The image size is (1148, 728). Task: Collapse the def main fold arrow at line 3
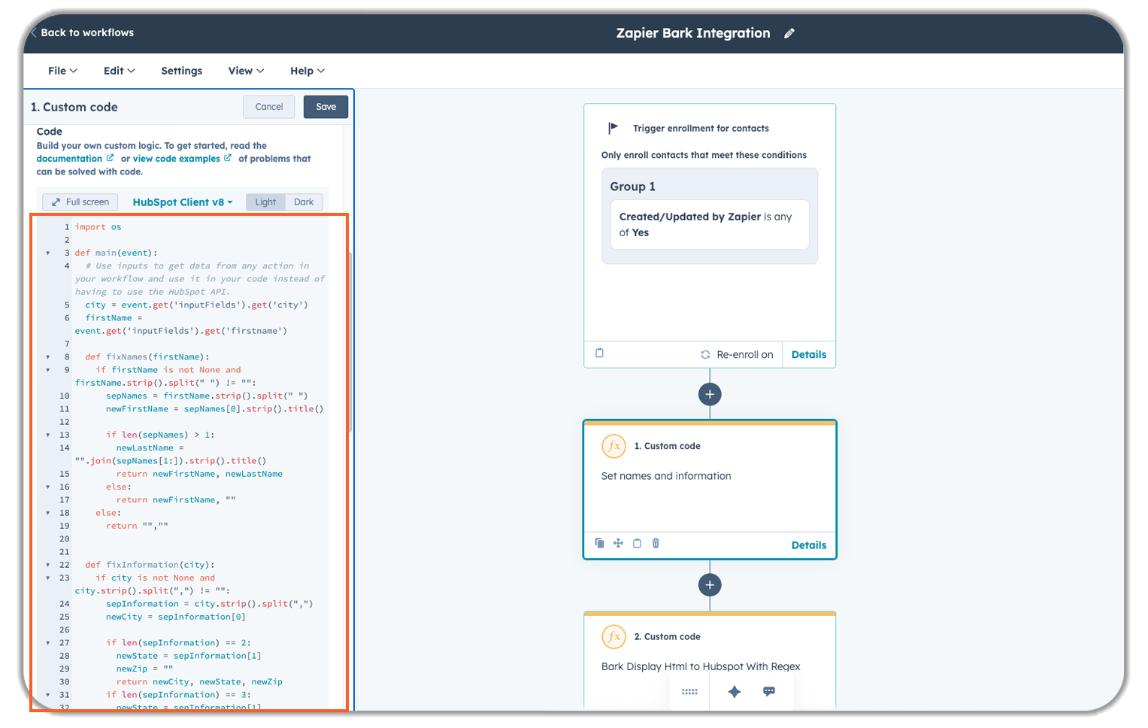(x=48, y=253)
